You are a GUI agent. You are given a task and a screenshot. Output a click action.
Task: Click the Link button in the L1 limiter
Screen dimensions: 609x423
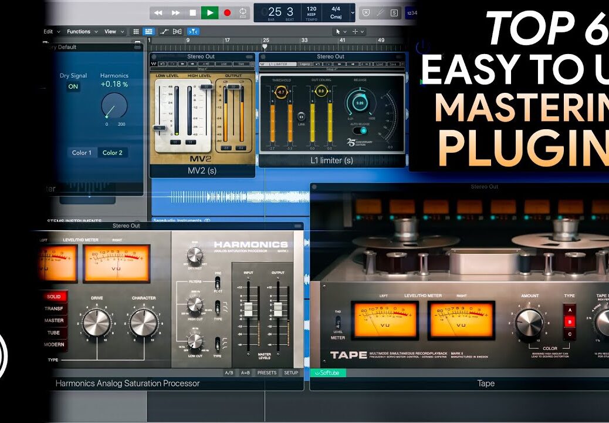coord(301,116)
